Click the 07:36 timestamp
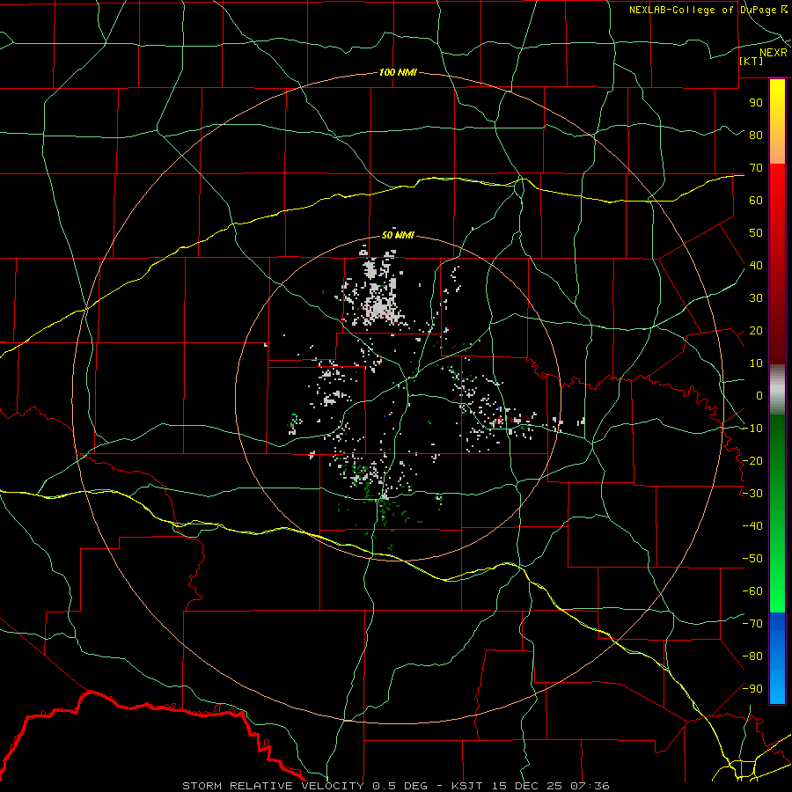Image resolution: width=792 pixels, height=792 pixels. point(590,786)
